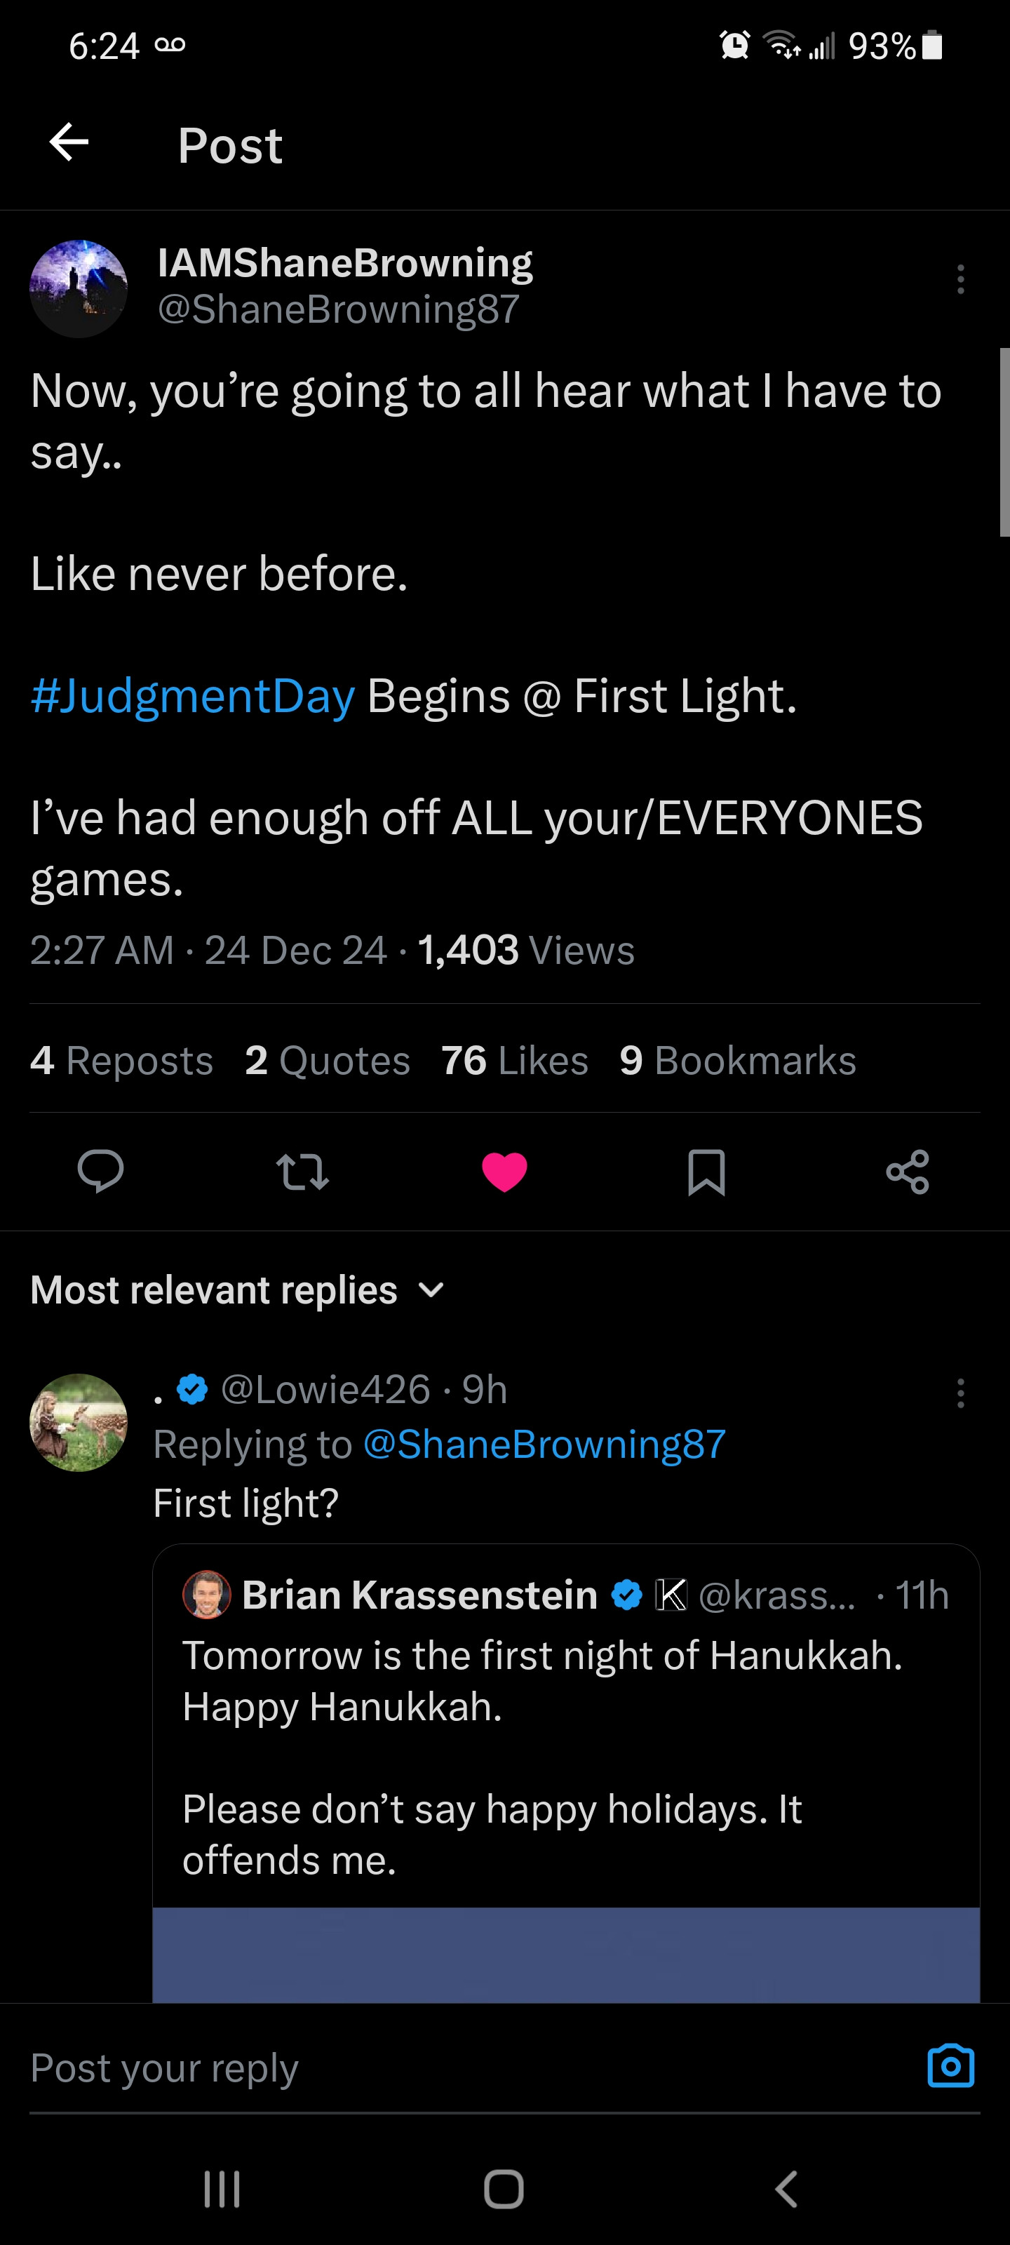Image resolution: width=1010 pixels, height=2245 pixels.
Task: View the 4 Reposts list
Action: 121,1061
